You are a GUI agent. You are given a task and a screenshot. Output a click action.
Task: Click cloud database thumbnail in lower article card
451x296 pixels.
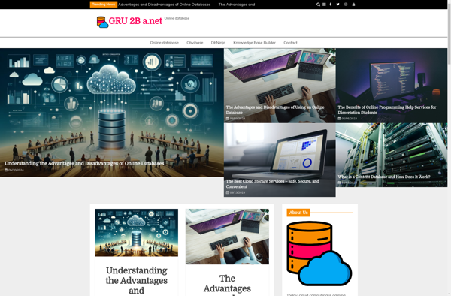tap(136, 232)
